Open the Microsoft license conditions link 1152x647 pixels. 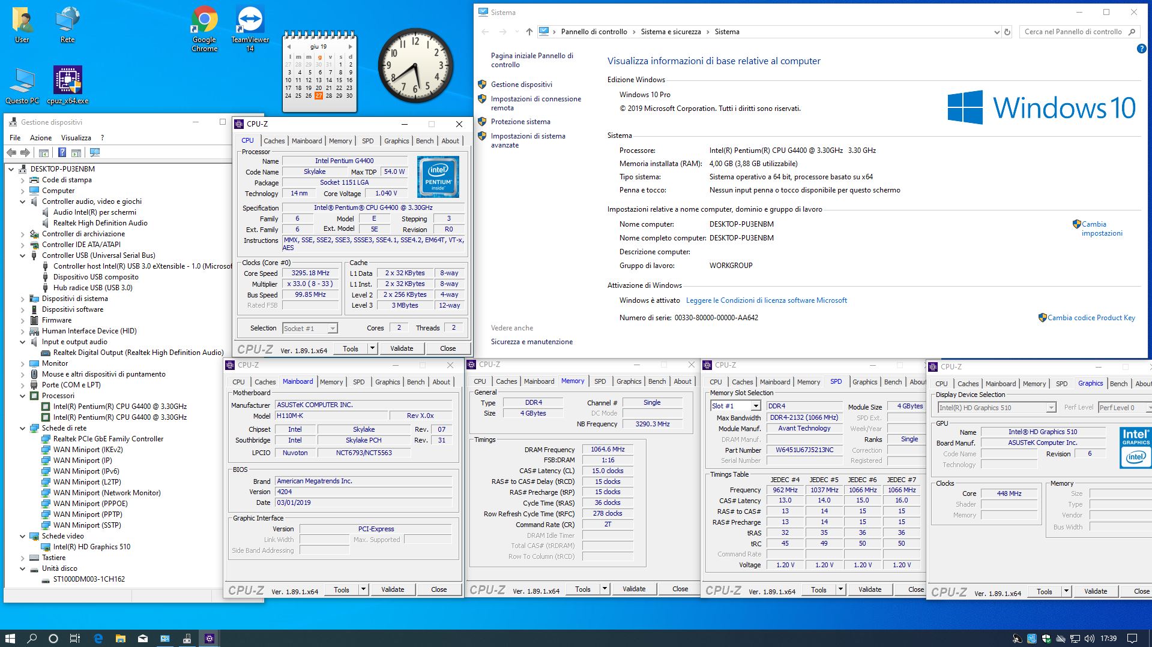pos(767,300)
